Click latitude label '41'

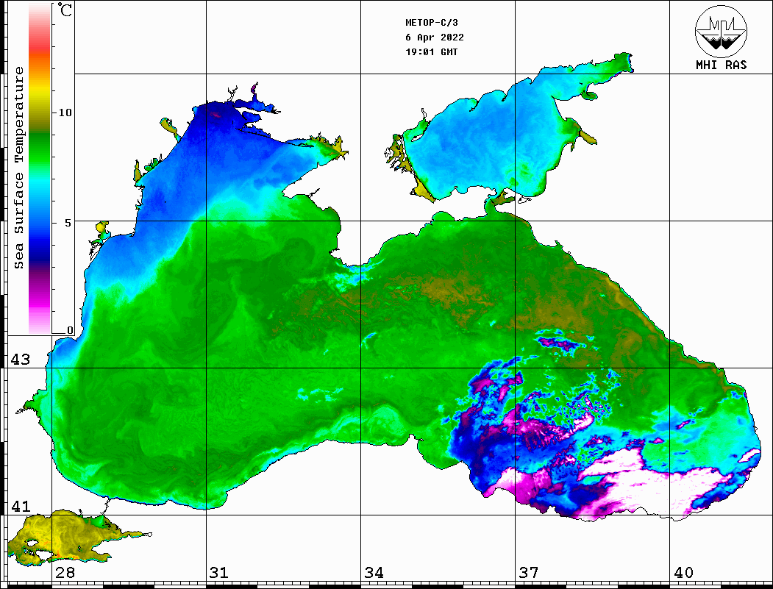[21, 506]
